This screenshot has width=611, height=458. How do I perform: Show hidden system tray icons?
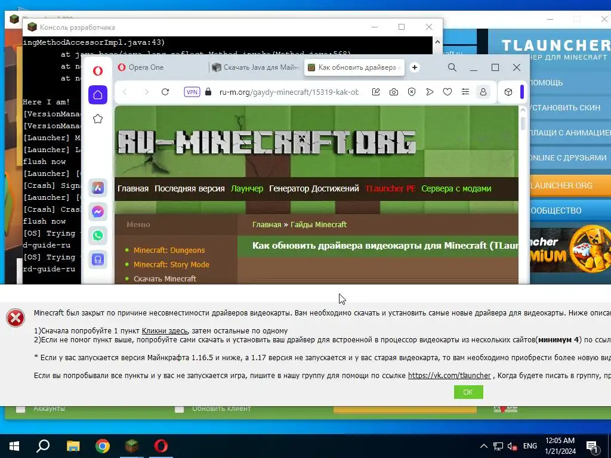(483, 446)
